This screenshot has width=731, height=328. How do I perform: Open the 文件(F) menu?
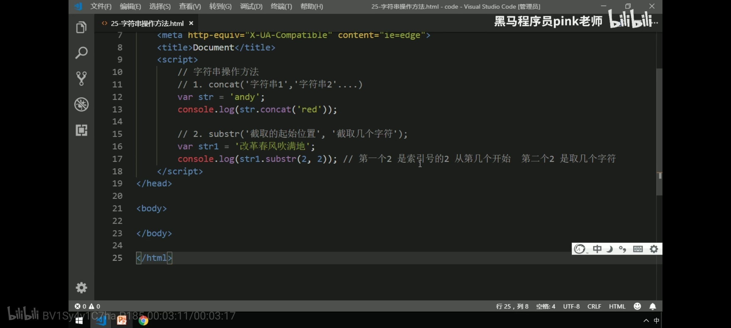click(x=101, y=6)
